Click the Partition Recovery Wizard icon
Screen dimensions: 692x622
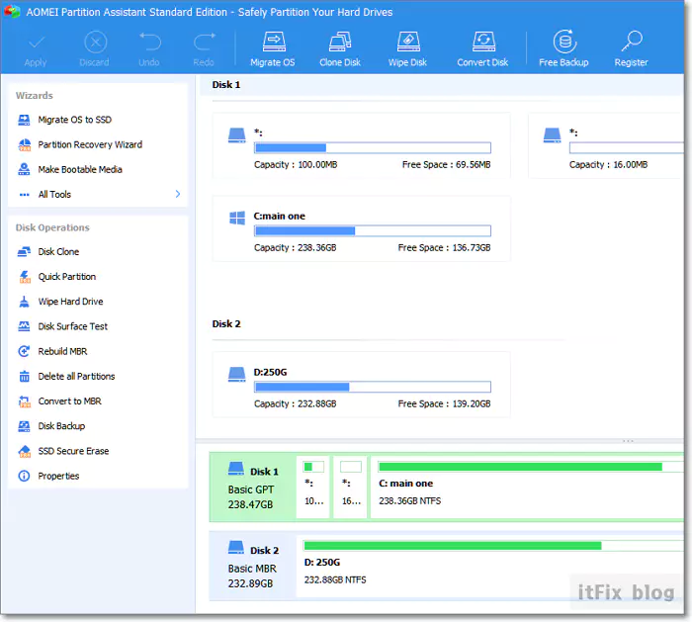(25, 144)
